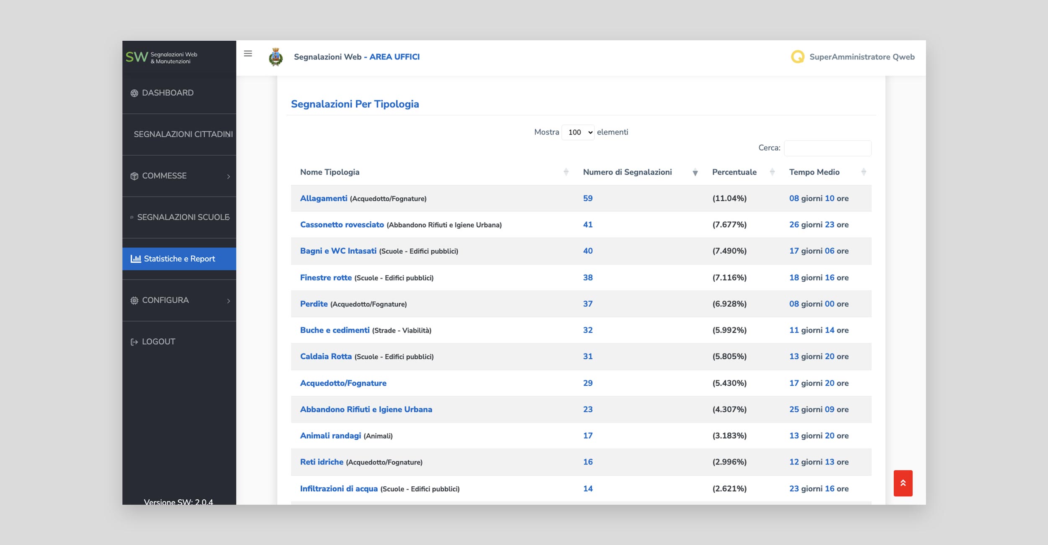Open SEGNALAZIONI CITTADINI menu item
The image size is (1048, 545).
click(183, 134)
